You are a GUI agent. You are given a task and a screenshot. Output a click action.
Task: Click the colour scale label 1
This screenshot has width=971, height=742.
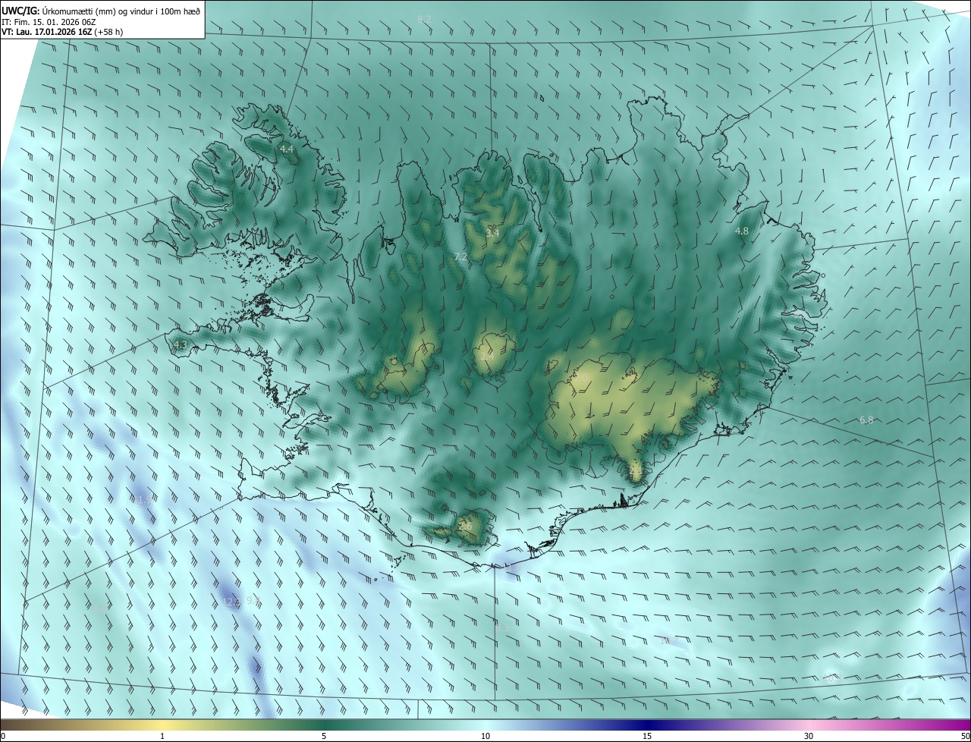[x=162, y=736]
